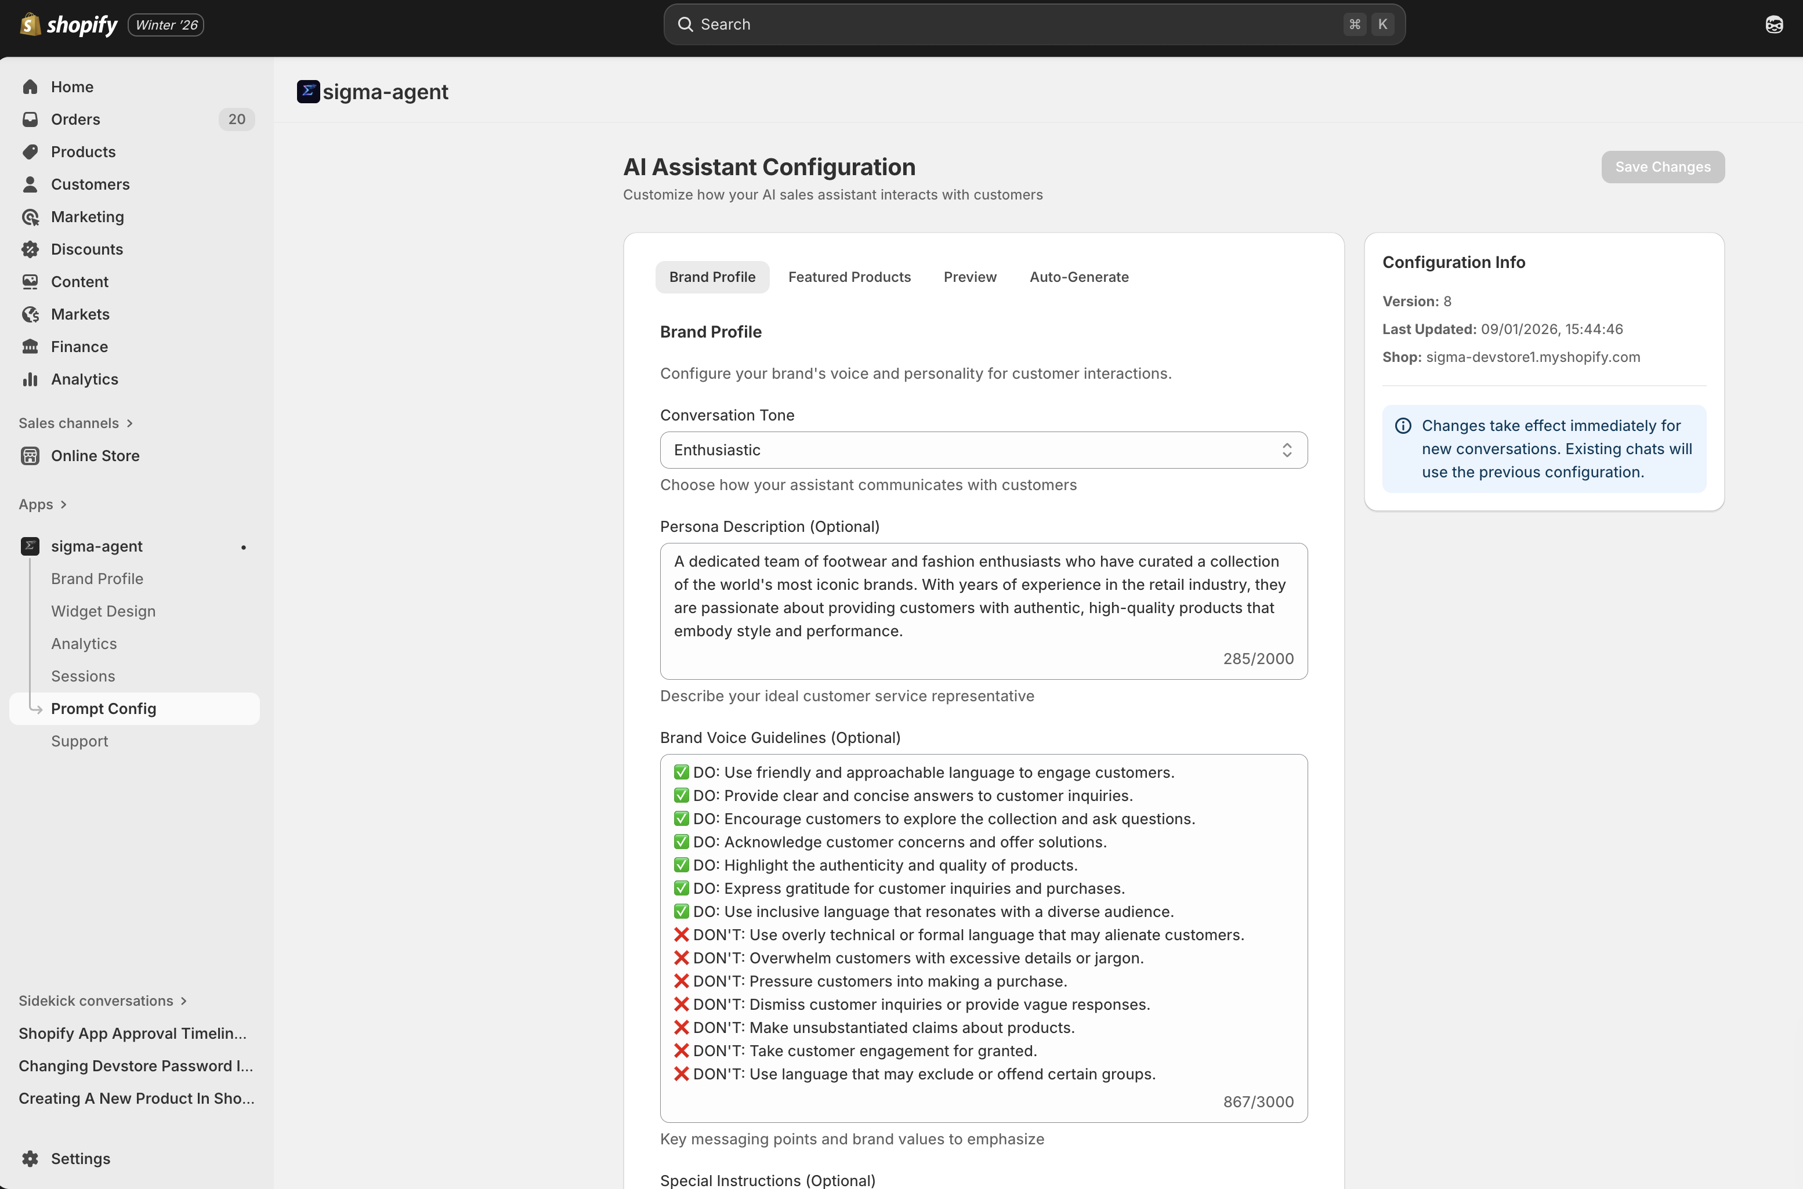Open Settings gear icon
This screenshot has width=1803, height=1189.
(30, 1158)
